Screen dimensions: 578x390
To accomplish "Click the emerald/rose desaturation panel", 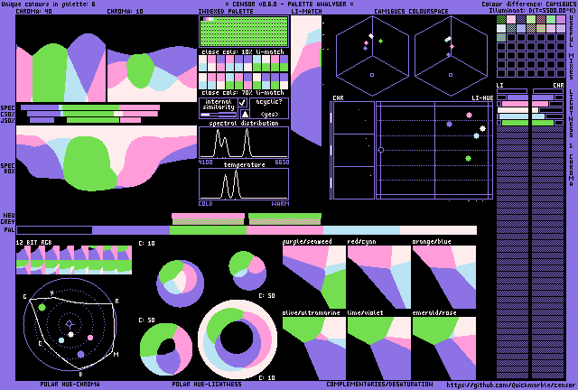I will coord(443,348).
